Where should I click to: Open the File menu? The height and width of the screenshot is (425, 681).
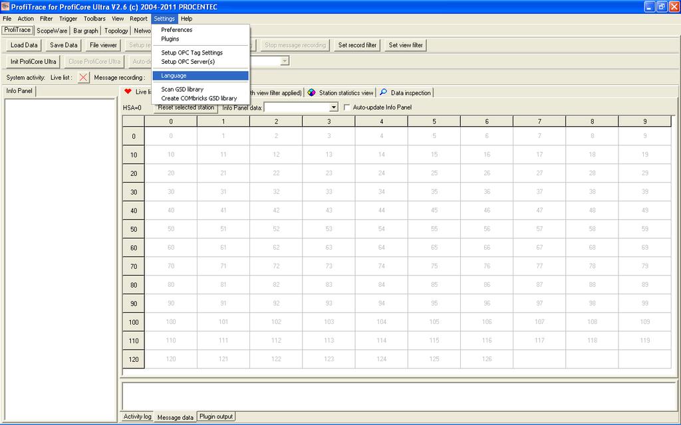coord(7,19)
